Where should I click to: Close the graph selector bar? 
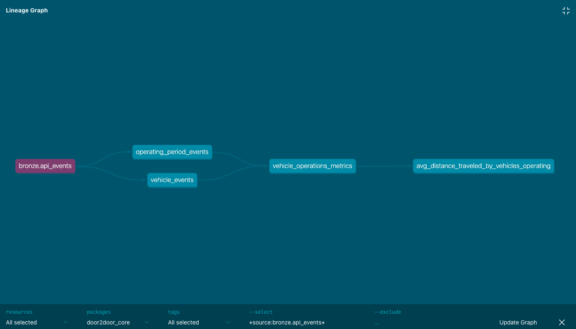click(562, 322)
